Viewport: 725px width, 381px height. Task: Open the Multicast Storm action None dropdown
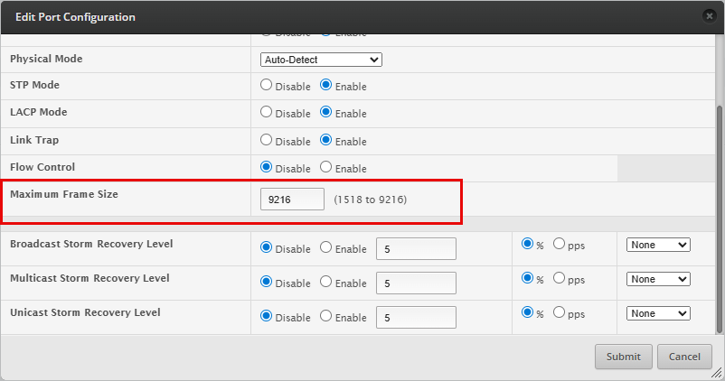(x=658, y=279)
